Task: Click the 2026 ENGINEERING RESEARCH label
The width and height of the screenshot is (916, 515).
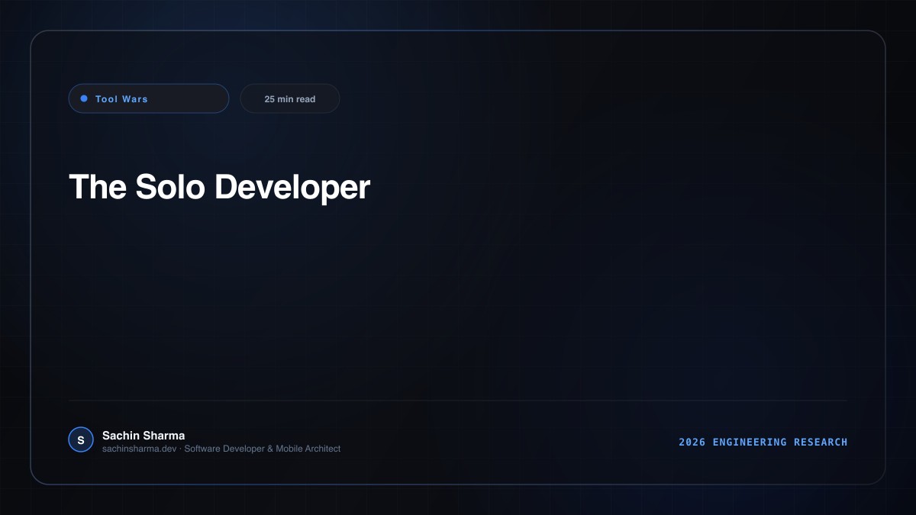Action: 763,442
